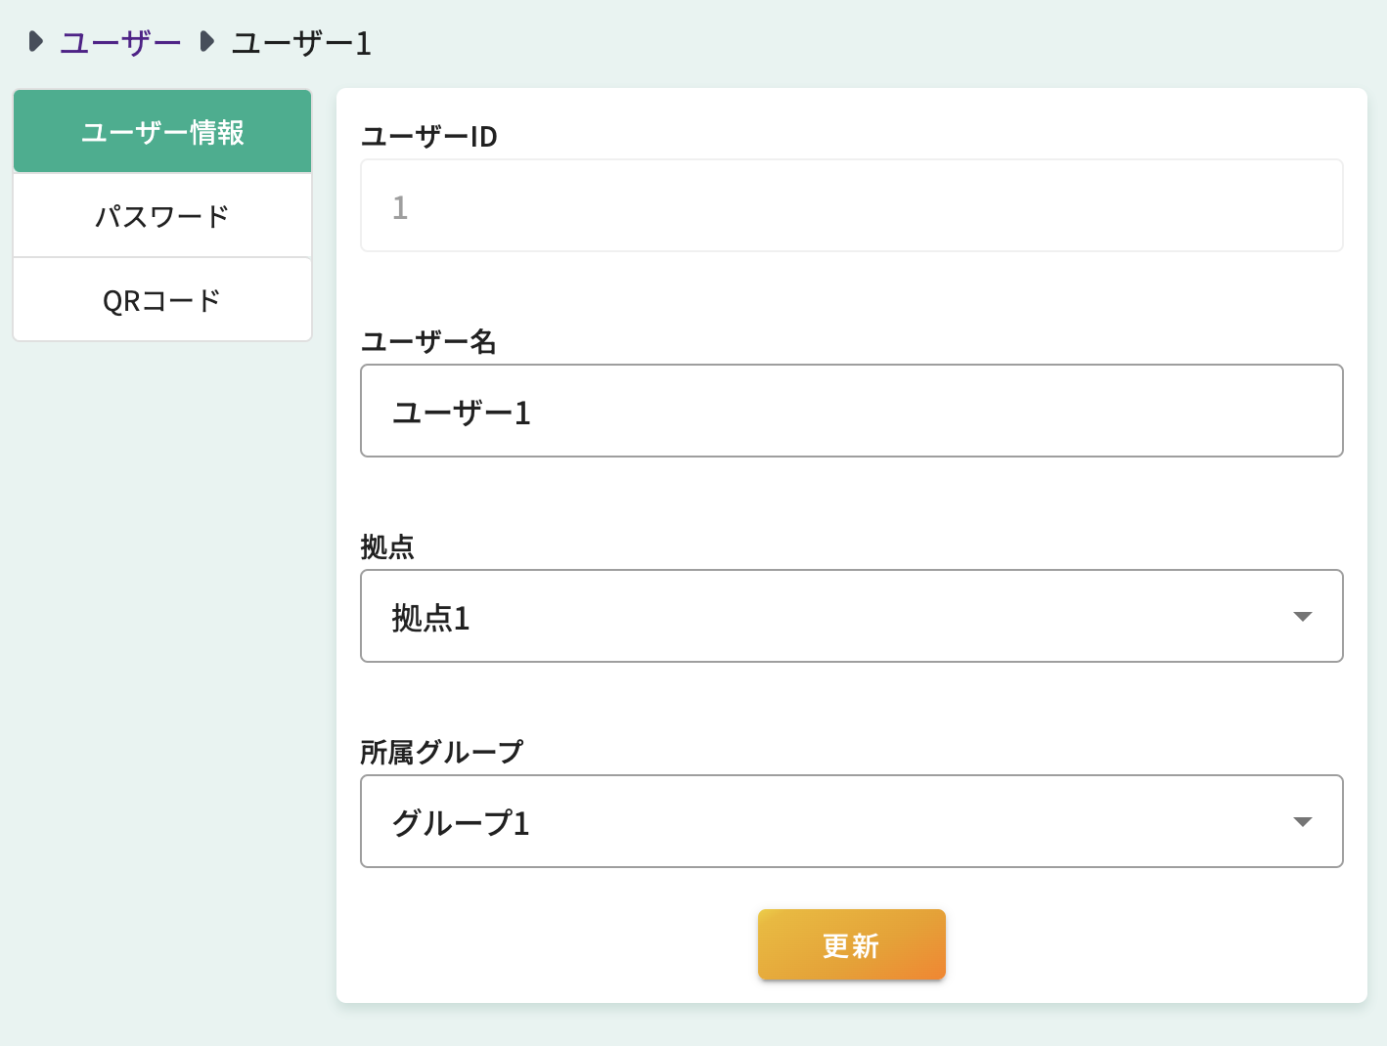Click the 所属グループ label

pyautogui.click(x=442, y=752)
